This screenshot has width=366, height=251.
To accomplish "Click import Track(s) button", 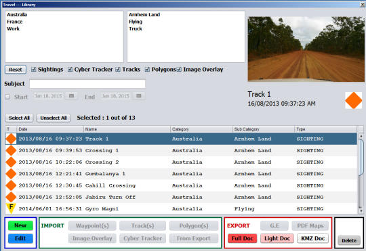I will point(142,225).
